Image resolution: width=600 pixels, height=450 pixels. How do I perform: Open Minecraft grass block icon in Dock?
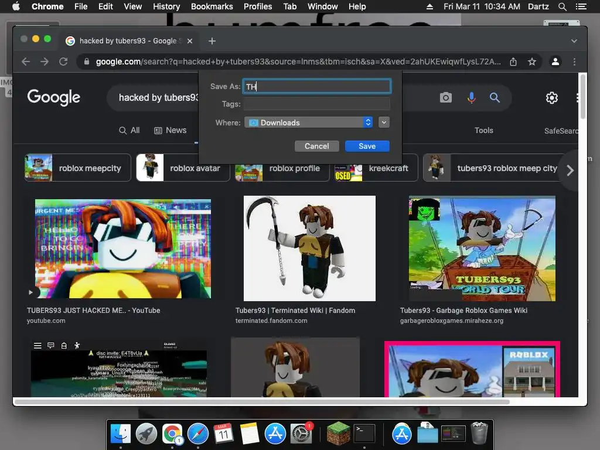pyautogui.click(x=338, y=434)
